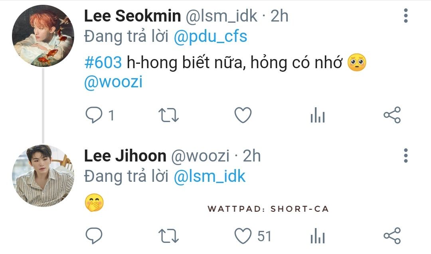Screen dimensions: 431x254
Task: Share Lee Jihoon's tweet
Action: pos(392,236)
